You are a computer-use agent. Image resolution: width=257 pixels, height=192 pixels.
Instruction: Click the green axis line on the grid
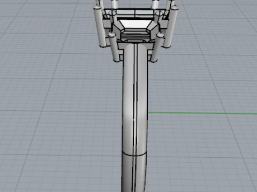click(202, 113)
